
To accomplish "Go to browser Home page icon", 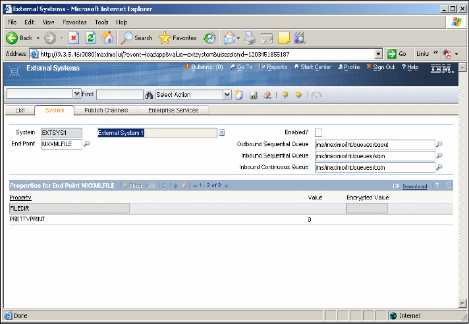I will (107, 38).
